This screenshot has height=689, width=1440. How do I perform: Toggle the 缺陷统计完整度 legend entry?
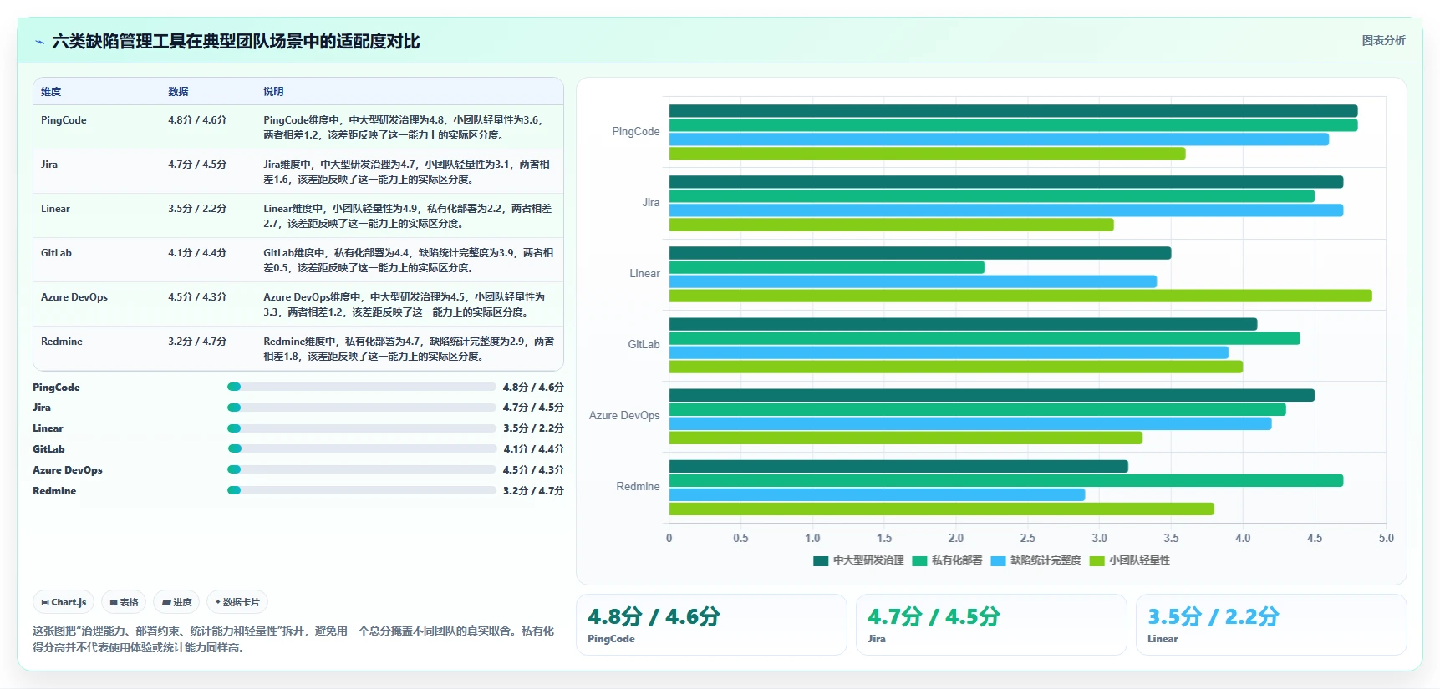[1035, 560]
